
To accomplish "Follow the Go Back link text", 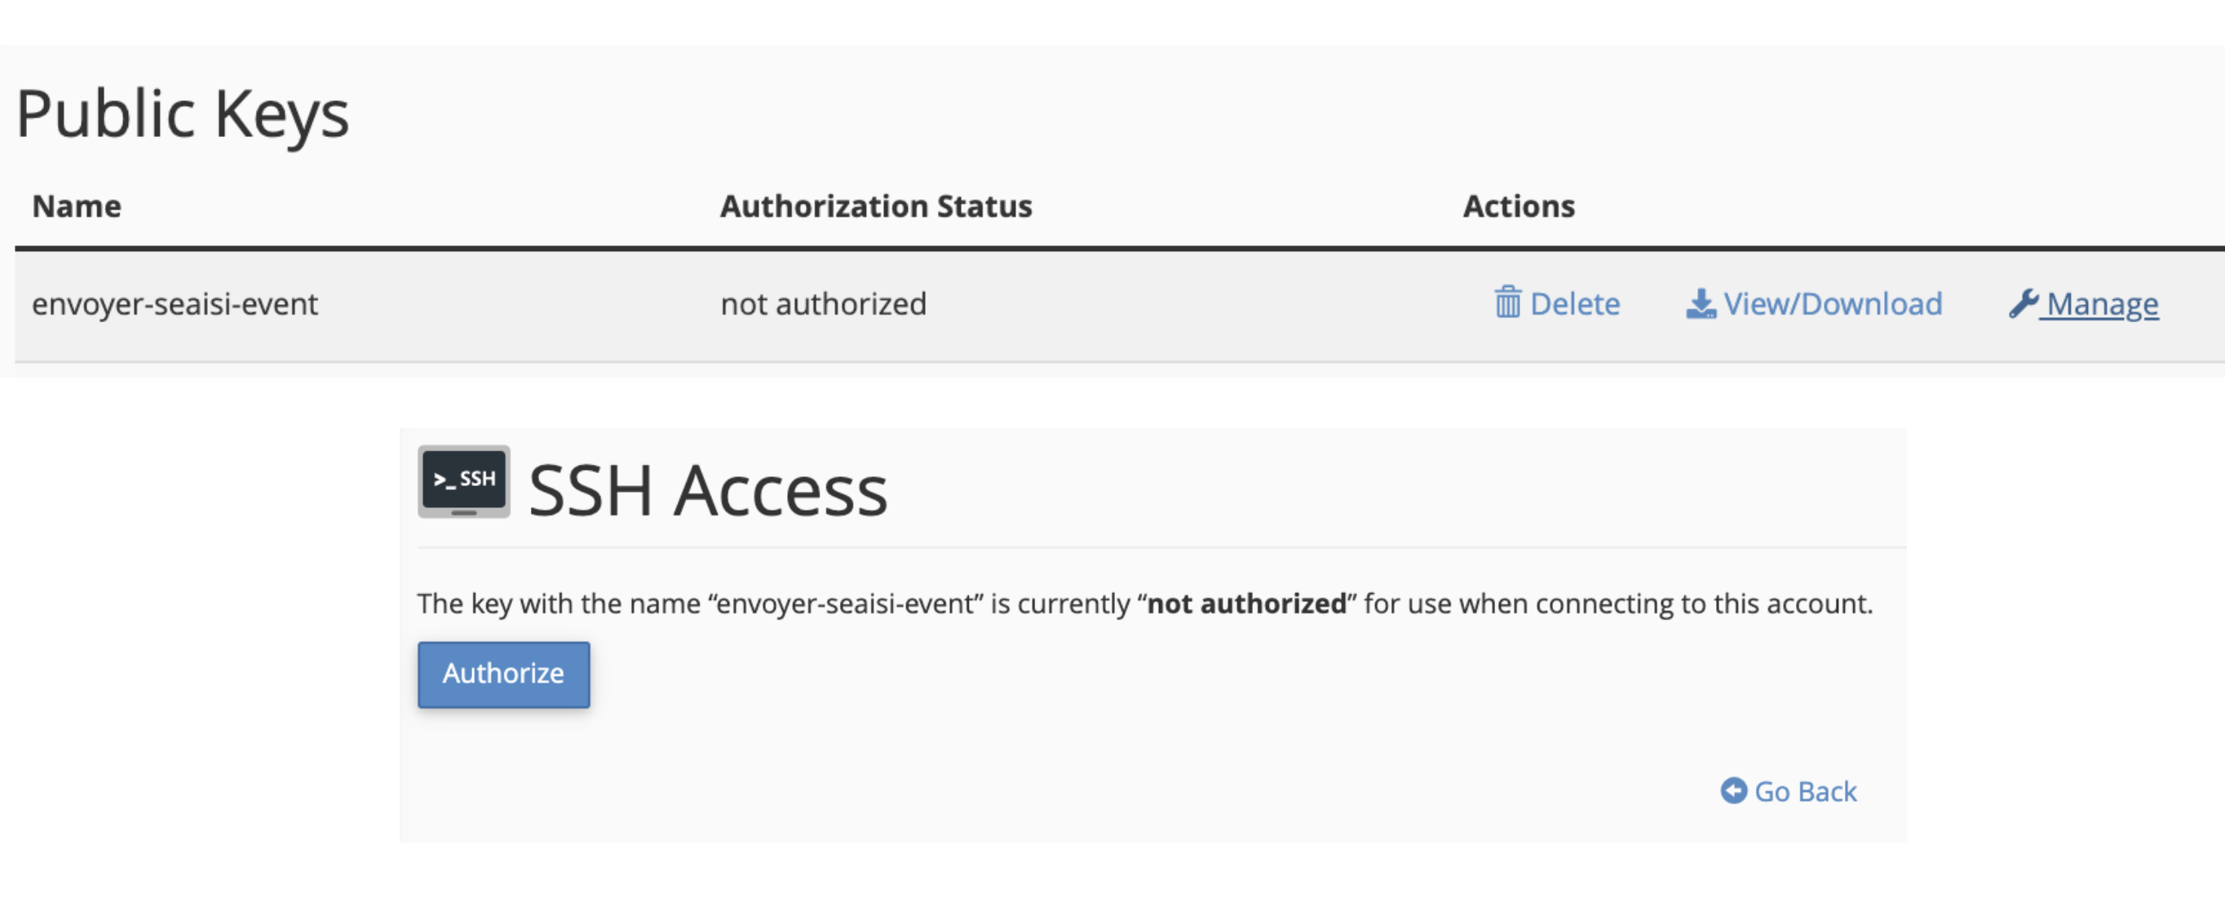I will [1805, 791].
